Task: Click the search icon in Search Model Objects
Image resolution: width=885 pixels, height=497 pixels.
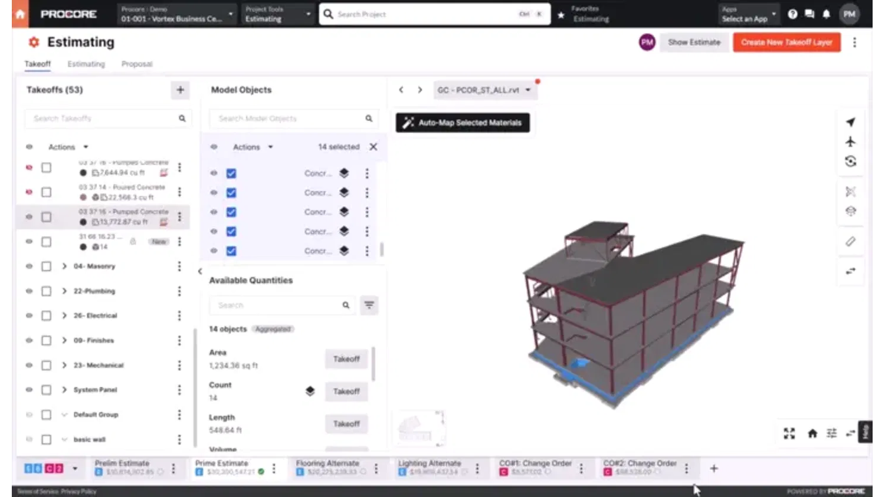Action: pyautogui.click(x=369, y=119)
